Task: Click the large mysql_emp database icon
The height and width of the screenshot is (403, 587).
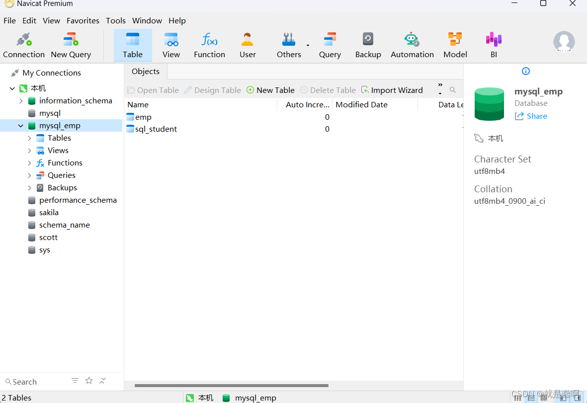Action: tap(489, 104)
